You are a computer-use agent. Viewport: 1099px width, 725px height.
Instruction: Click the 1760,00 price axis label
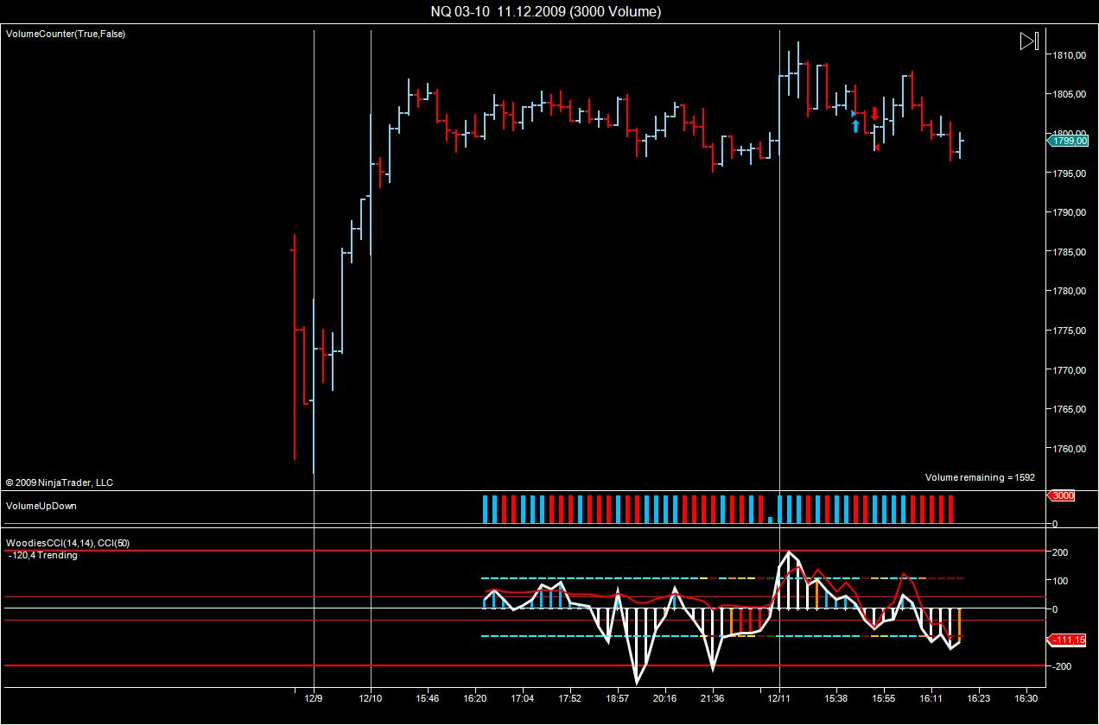(x=1070, y=449)
